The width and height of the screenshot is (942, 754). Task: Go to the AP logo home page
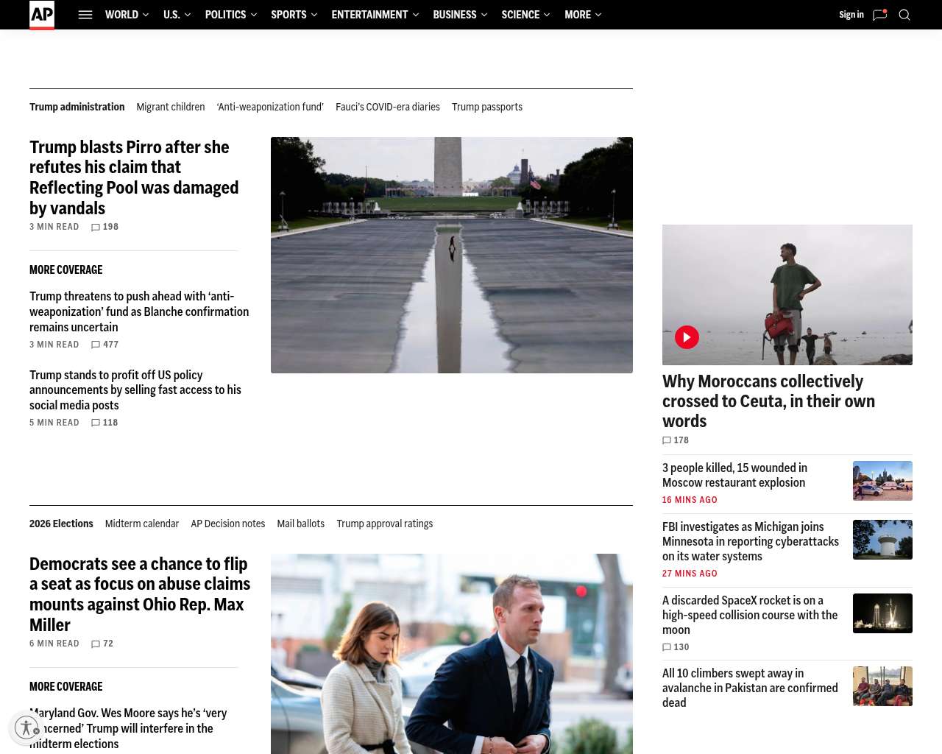(42, 15)
